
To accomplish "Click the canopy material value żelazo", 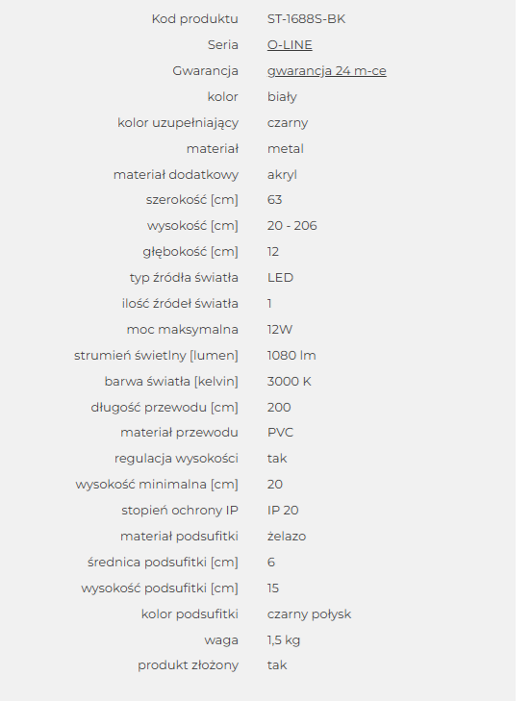I will click(287, 536).
